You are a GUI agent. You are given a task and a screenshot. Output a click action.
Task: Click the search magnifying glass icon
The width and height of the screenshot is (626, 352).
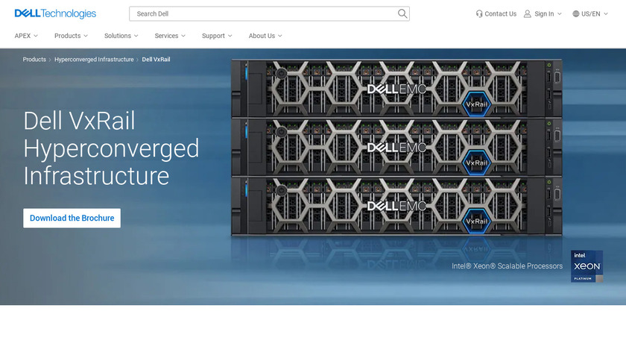pyautogui.click(x=402, y=13)
